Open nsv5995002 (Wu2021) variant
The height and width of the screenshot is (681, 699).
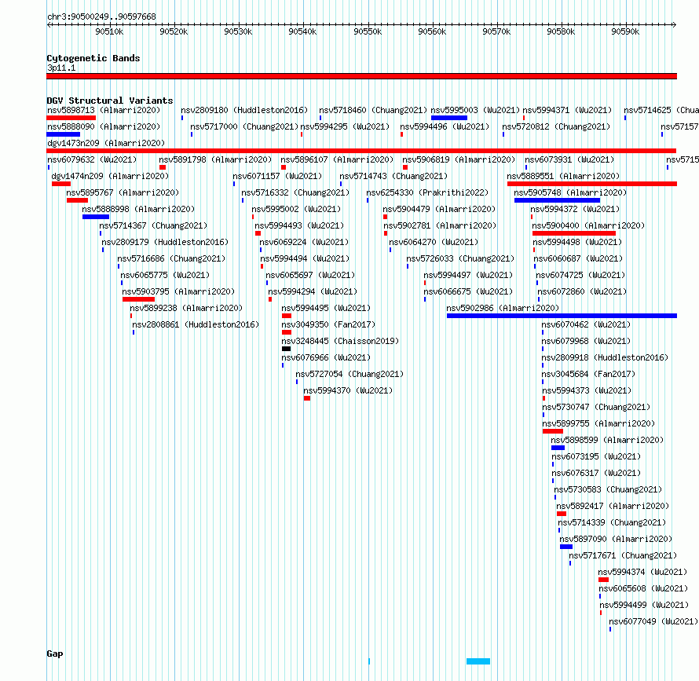[296, 209]
